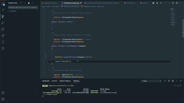Select the Source Control activity icon
This screenshot has width=184, height=103.
point(3,17)
